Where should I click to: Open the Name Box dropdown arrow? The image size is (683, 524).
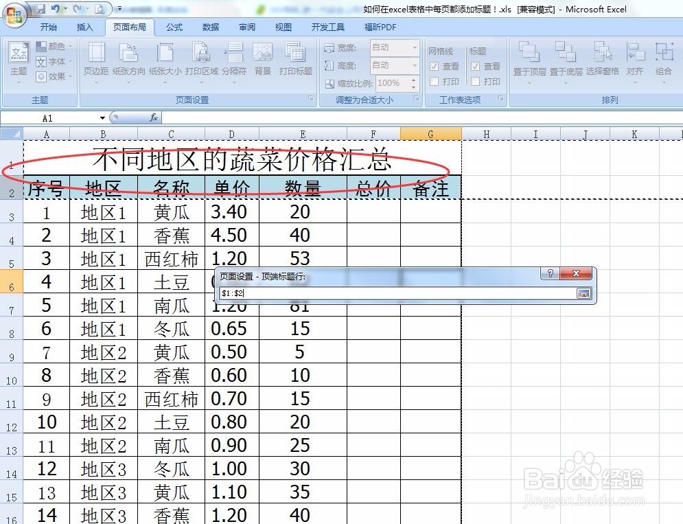pos(102,118)
